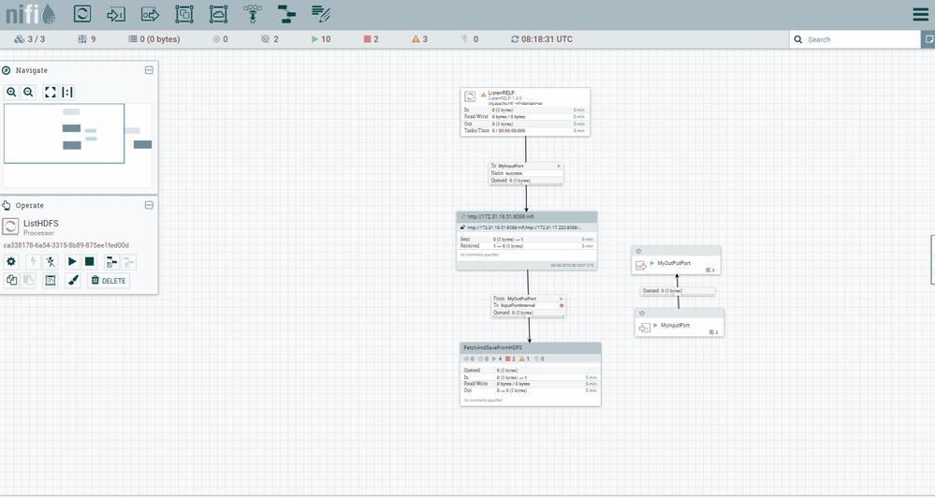935x498 pixels.
Task: Click the Label toolbar icon
Action: tap(321, 14)
